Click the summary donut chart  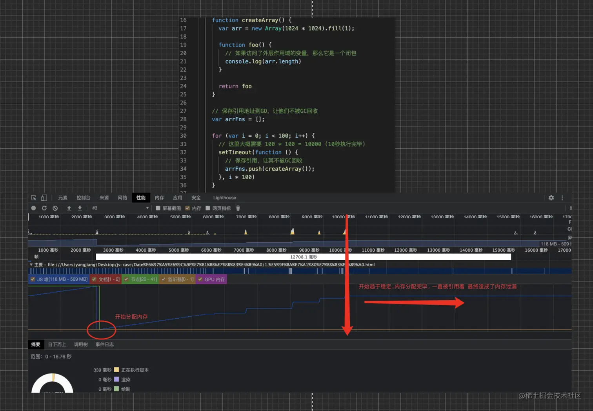click(52, 383)
